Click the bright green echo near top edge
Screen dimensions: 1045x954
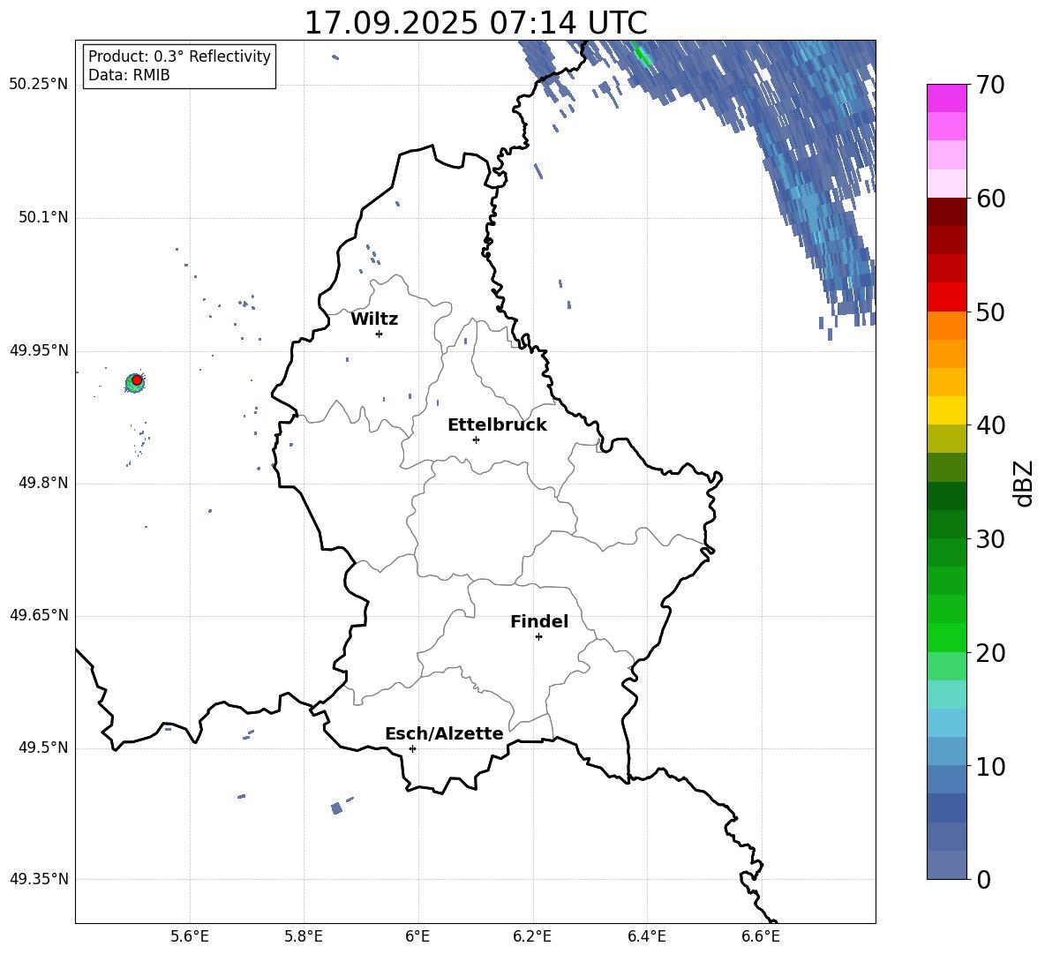[643, 53]
